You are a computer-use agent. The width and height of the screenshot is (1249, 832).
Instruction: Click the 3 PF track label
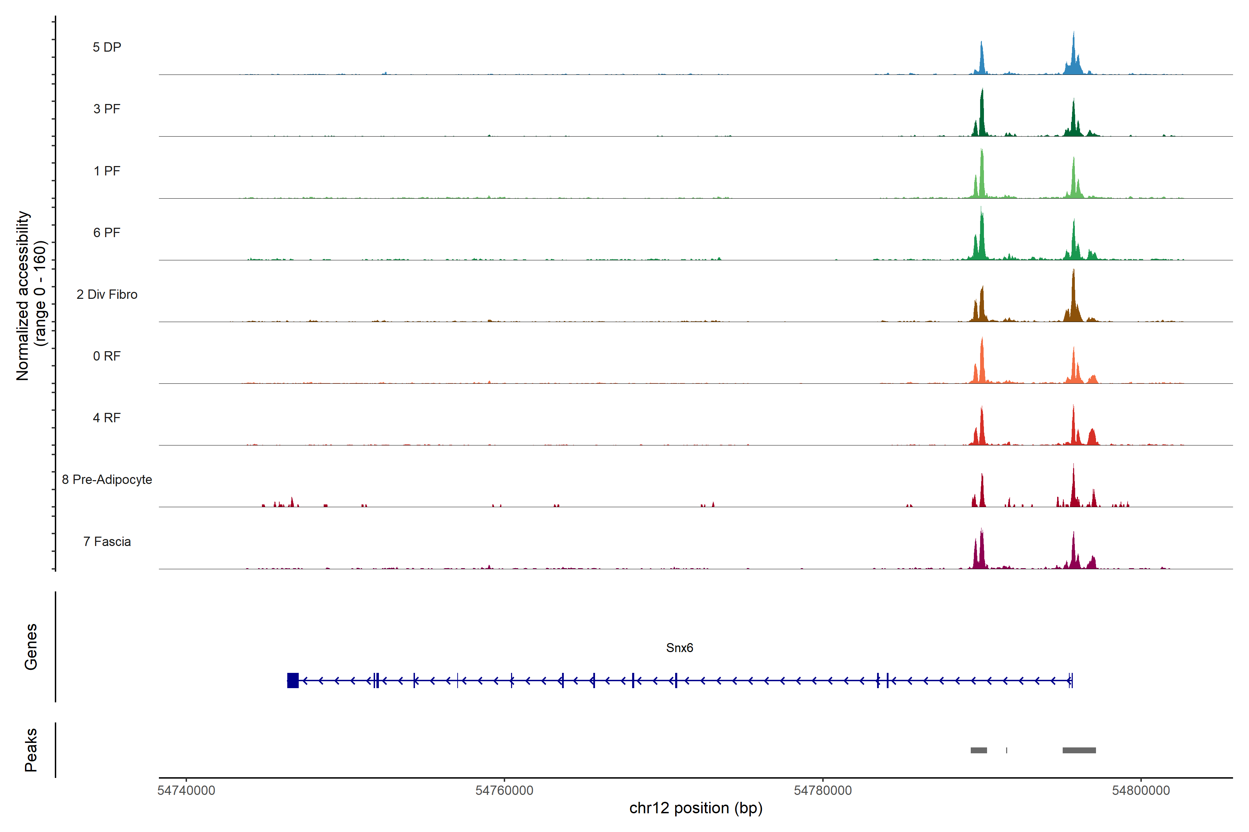[107, 109]
